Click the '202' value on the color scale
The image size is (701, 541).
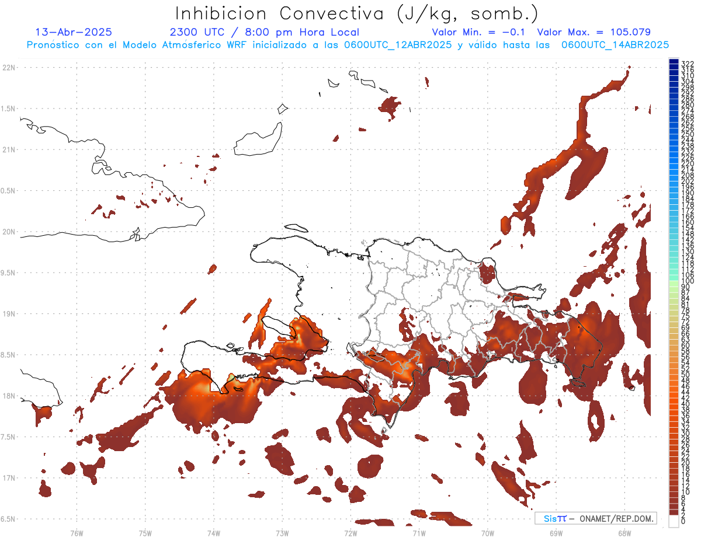click(688, 181)
